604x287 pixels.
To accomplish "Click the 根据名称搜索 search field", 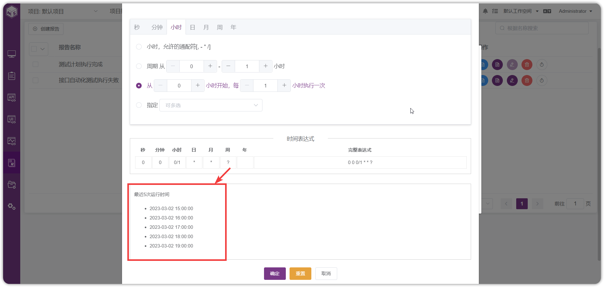I will point(542,28).
